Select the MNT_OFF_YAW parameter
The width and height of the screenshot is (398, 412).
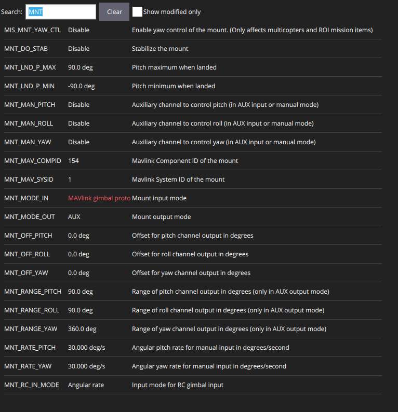pyautogui.click(x=26, y=272)
